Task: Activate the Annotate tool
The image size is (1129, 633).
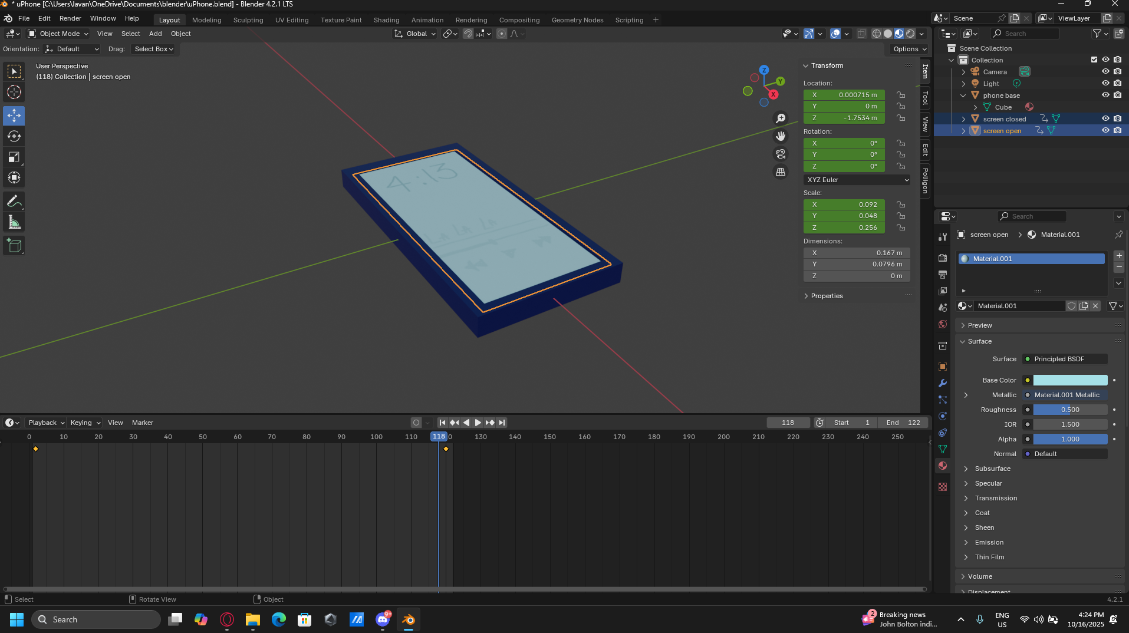Action: 14,202
